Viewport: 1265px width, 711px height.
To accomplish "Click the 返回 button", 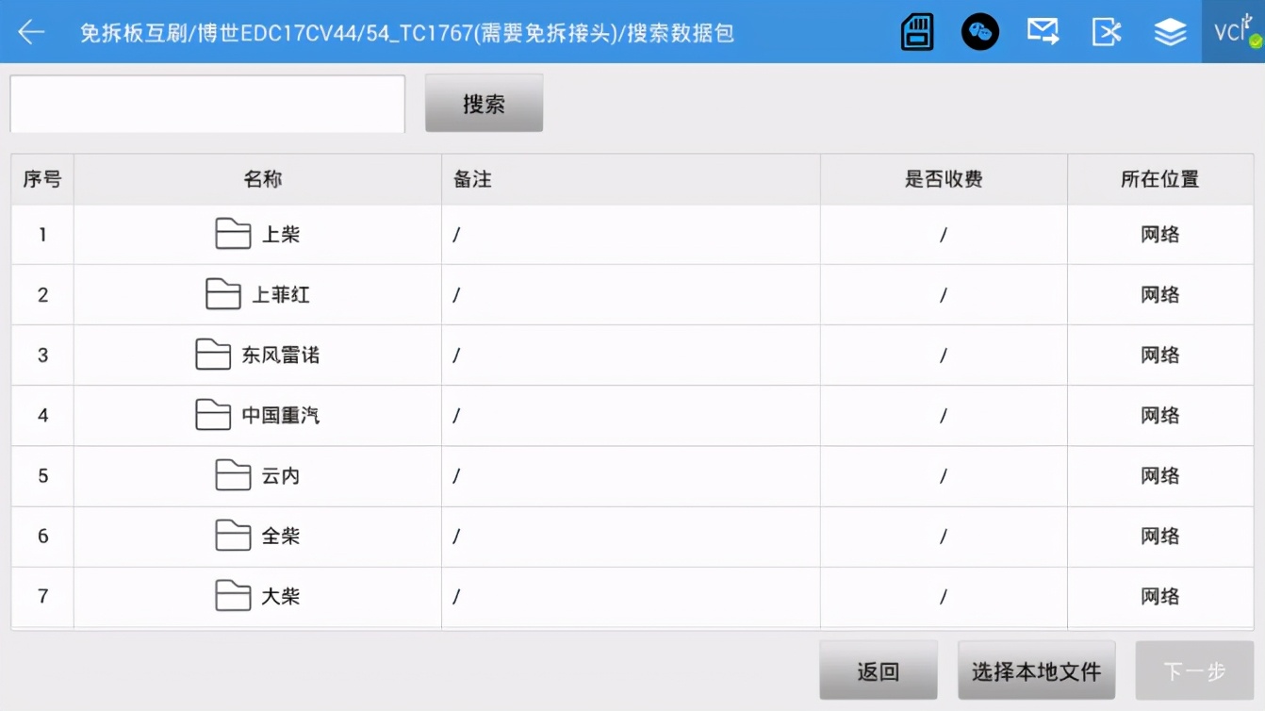I will [879, 671].
